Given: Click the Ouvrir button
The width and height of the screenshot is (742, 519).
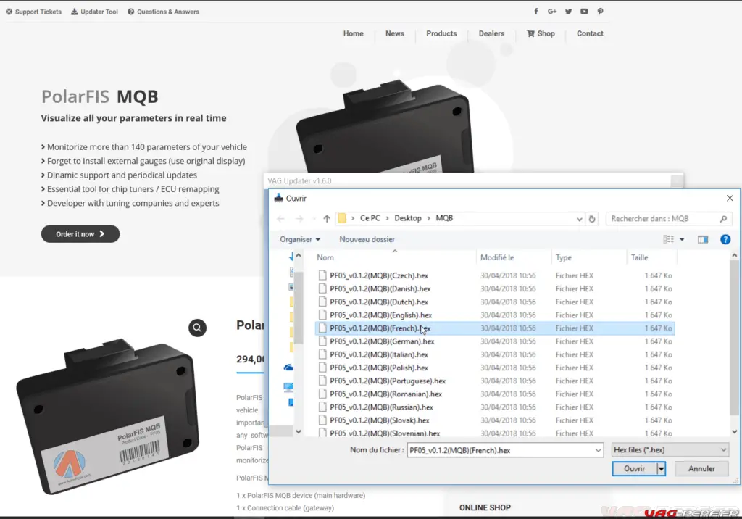Looking at the screenshot, I should tap(634, 468).
